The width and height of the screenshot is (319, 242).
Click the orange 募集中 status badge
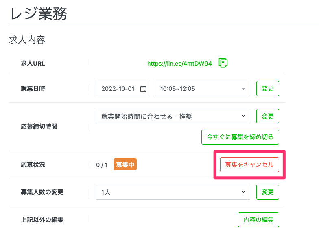pyautogui.click(x=125, y=165)
